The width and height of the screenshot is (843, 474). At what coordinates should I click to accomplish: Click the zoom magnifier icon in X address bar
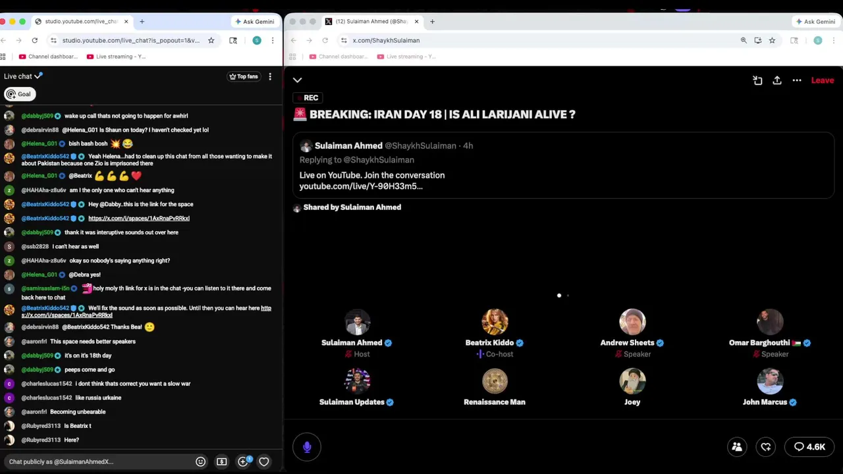(744, 40)
